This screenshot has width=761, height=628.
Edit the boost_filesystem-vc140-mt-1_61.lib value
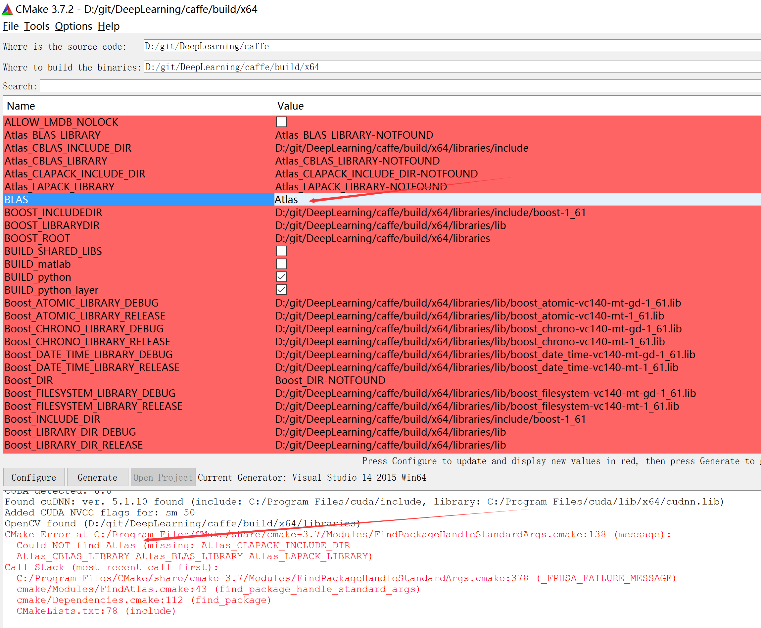coord(517,406)
